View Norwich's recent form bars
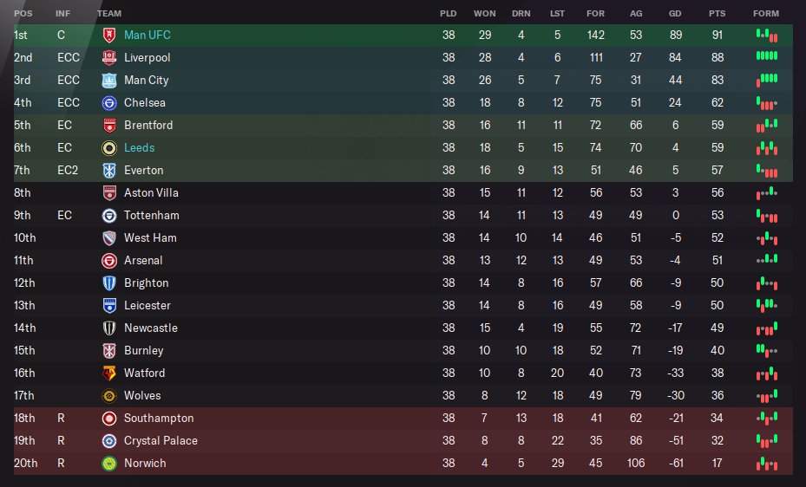The width and height of the screenshot is (806, 487). (766, 463)
